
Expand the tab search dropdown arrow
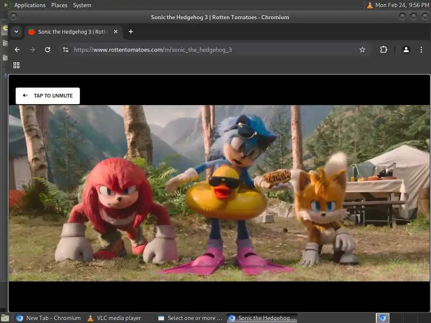pyautogui.click(x=16, y=32)
